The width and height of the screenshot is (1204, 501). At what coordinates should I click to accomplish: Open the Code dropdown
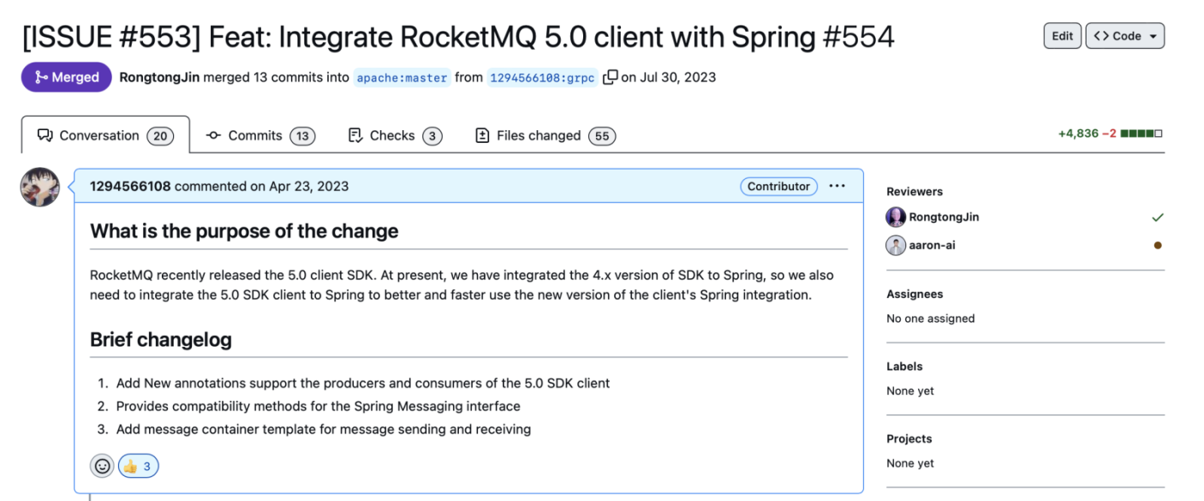pos(1125,36)
